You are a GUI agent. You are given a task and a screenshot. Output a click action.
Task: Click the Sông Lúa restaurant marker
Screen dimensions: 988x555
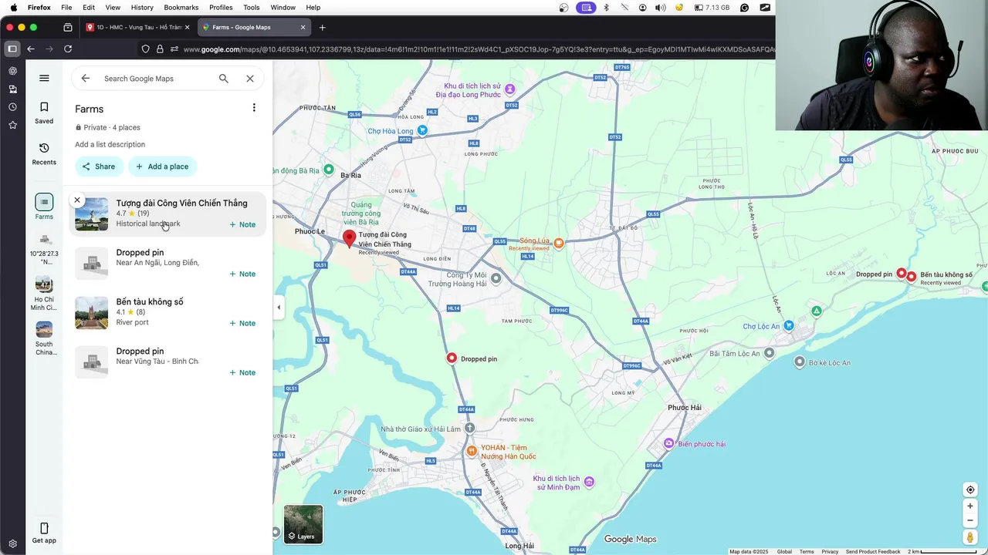[x=559, y=243]
